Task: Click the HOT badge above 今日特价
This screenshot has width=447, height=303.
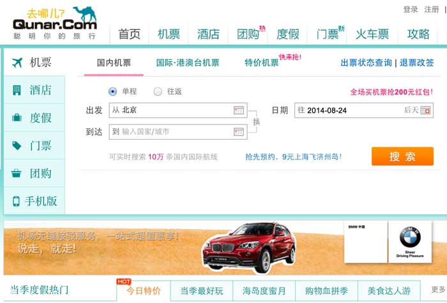Action: pos(124,281)
